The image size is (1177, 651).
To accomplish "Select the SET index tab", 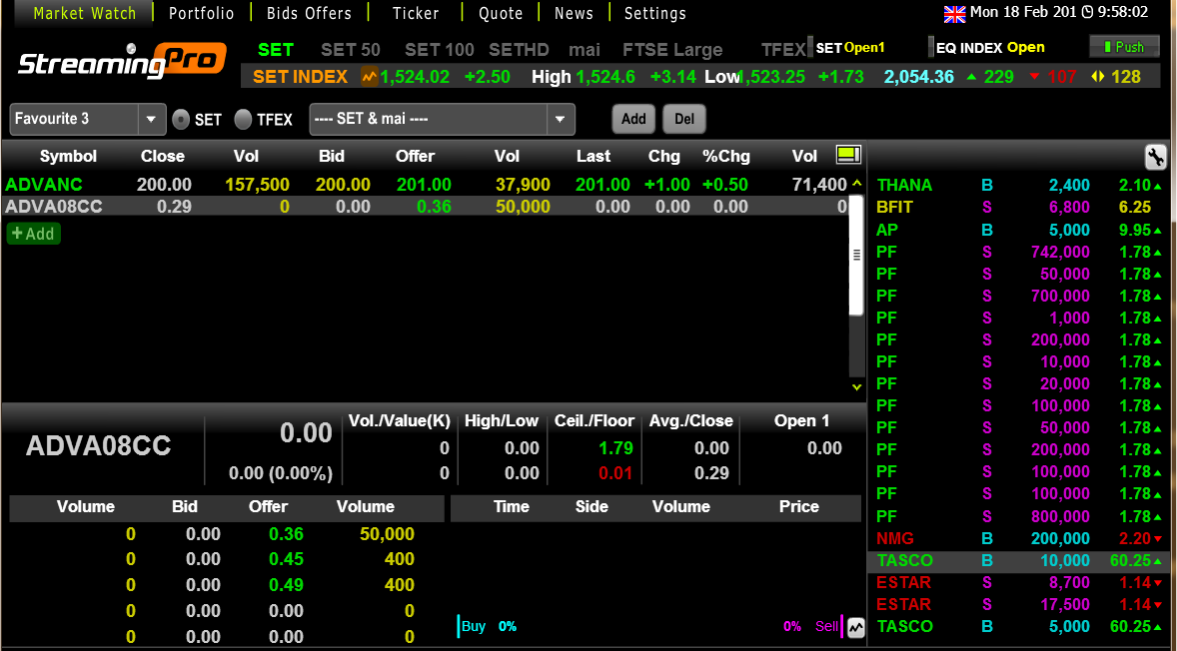I will [276, 50].
